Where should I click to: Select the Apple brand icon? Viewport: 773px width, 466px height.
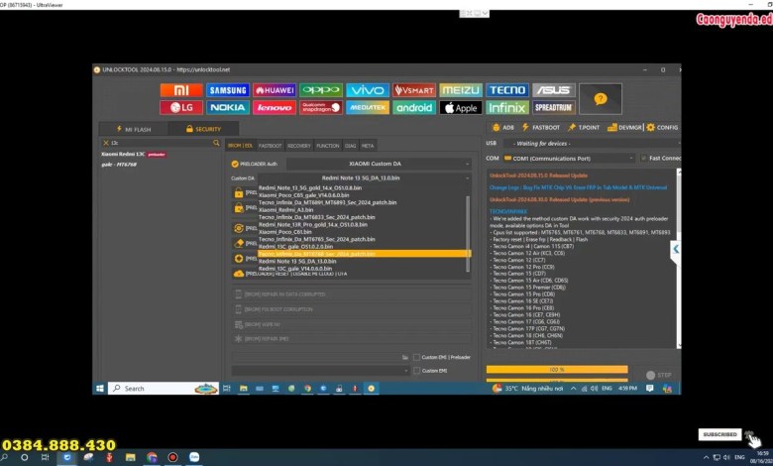click(461, 107)
